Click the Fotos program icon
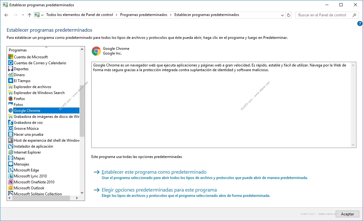Image resolution: width=363 pixels, height=221 pixels. pos(11,105)
